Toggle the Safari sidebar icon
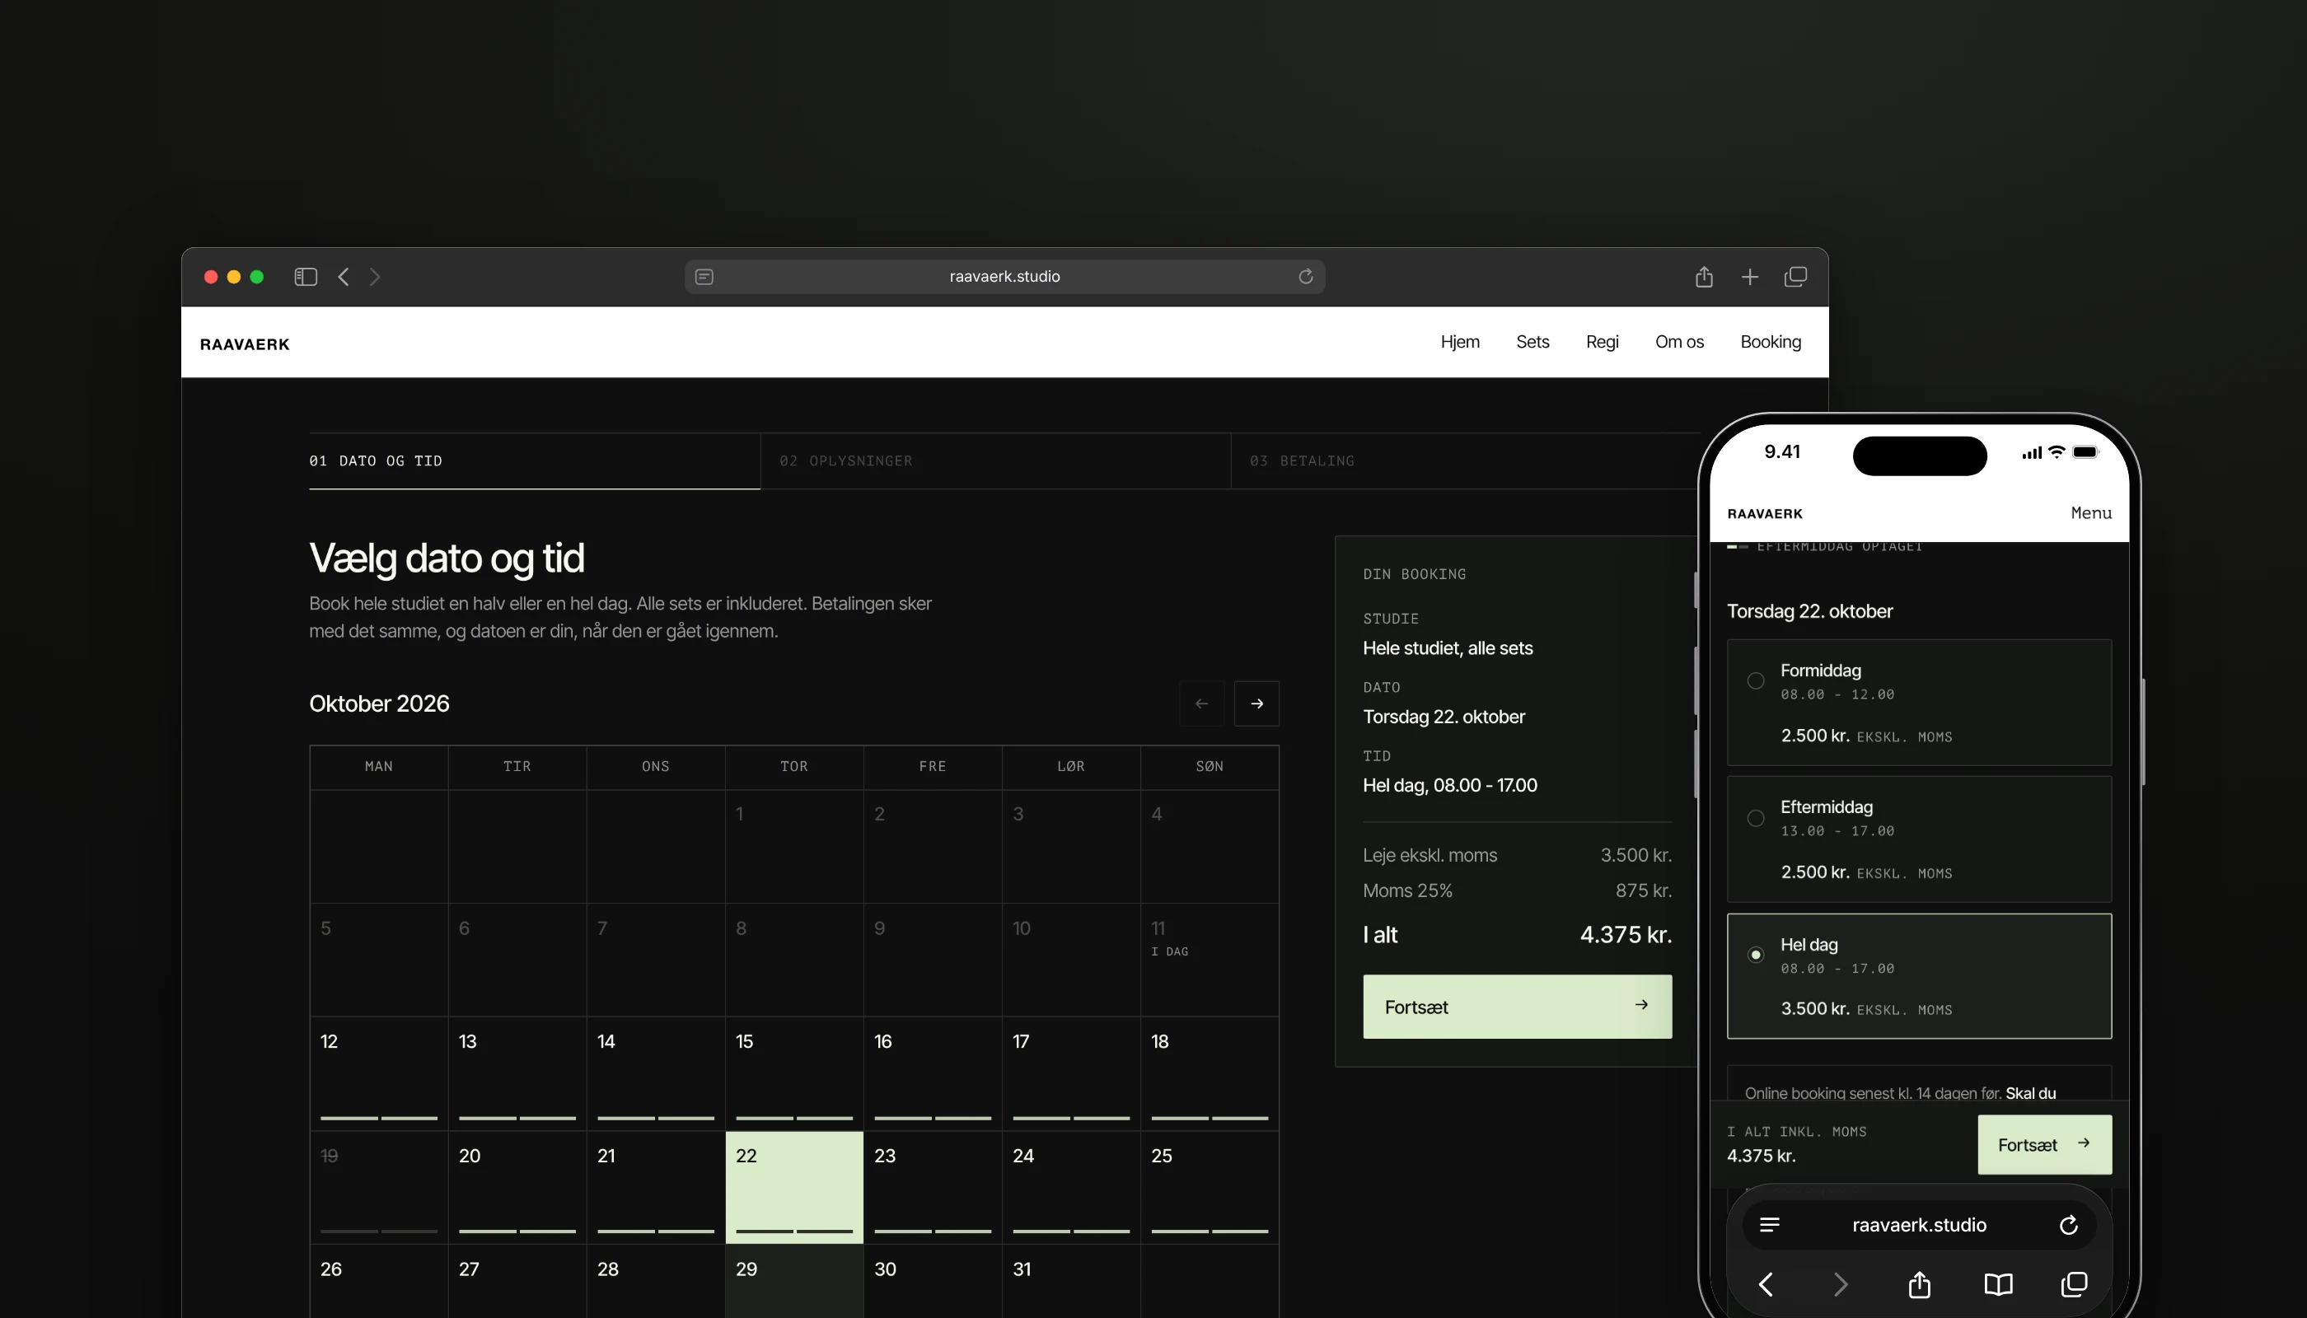Image resolution: width=2307 pixels, height=1318 pixels. click(305, 277)
